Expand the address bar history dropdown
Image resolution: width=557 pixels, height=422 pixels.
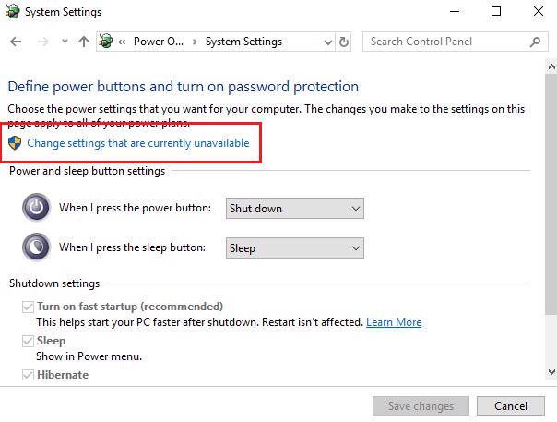327,42
